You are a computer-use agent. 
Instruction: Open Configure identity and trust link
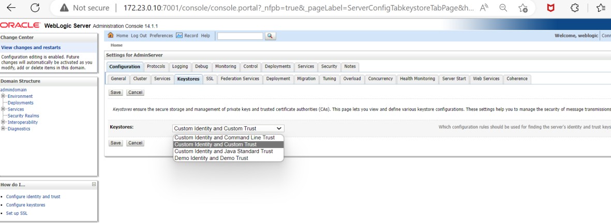coord(33,197)
